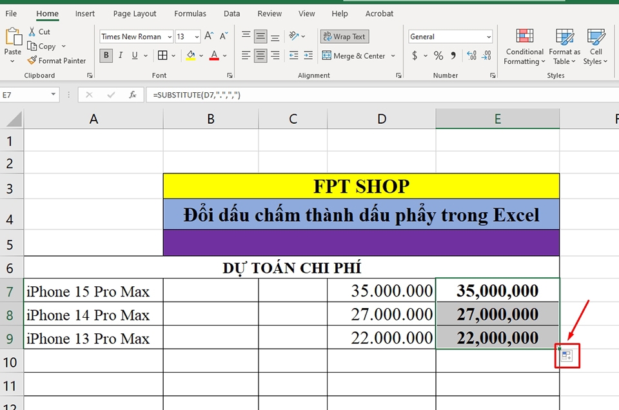Image resolution: width=619 pixels, height=410 pixels.
Task: Decrease font size with the smaller A icon
Action: click(224, 36)
